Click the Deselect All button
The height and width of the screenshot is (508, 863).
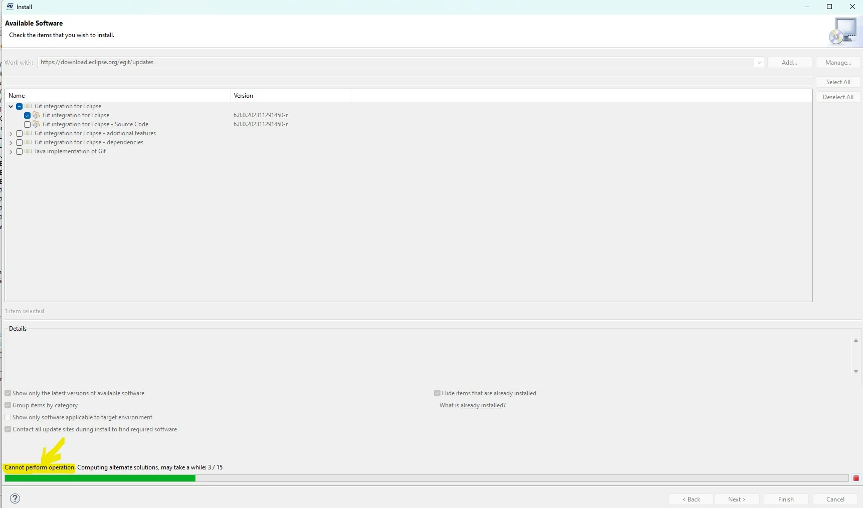click(838, 97)
